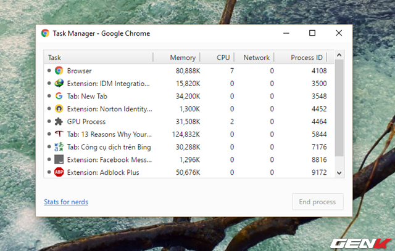Click process ID 5844
The width and height of the screenshot is (395, 251).
[x=319, y=134]
